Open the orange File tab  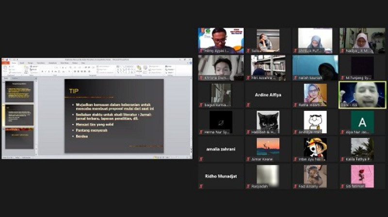click(x=6, y=62)
